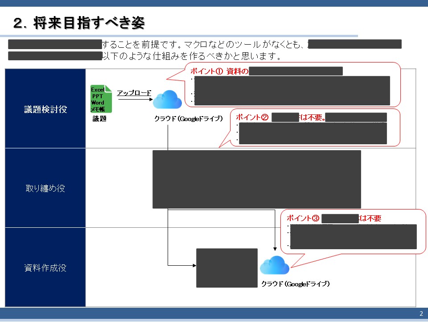
Task: Select the 資料作成役 row header
Action: tap(45, 268)
